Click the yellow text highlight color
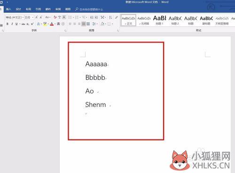This screenshot has height=173, width=235. [x=45, y=24]
